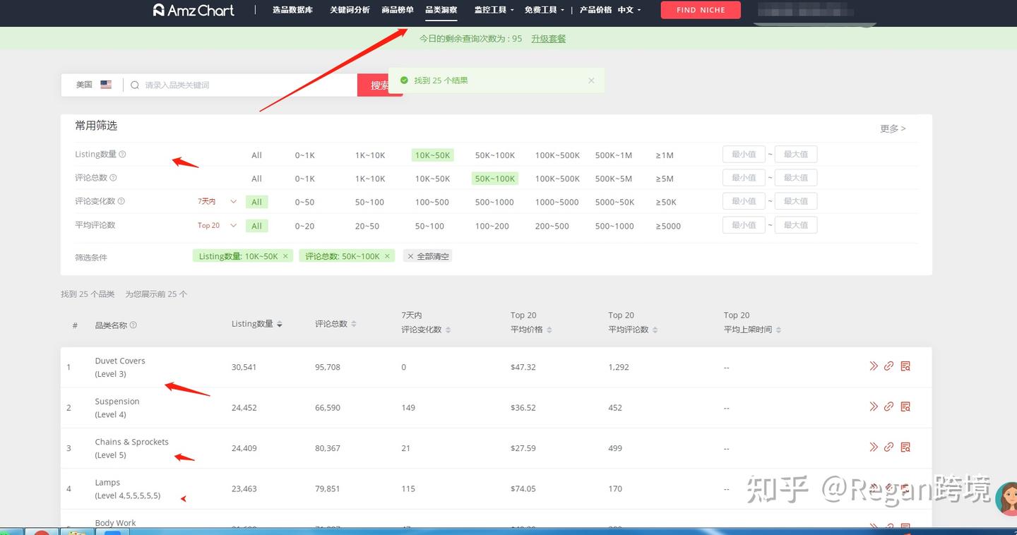Click the AmzChart logo
This screenshot has width=1017, height=535.
[x=194, y=10]
